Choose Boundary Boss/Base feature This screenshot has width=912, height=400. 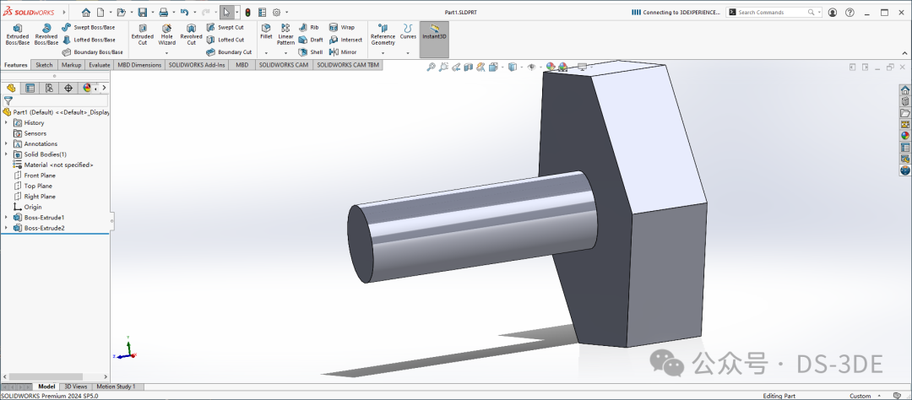click(x=93, y=51)
